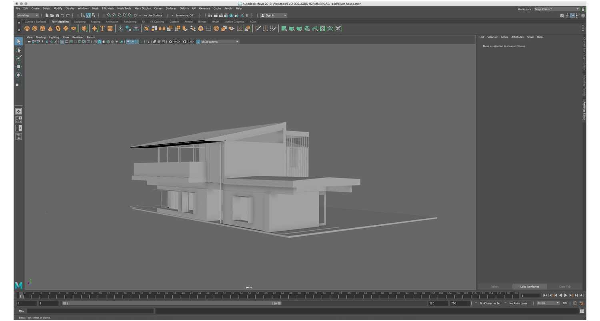The height and width of the screenshot is (321, 600).
Task: Click play forwards button
Action: pos(566,295)
